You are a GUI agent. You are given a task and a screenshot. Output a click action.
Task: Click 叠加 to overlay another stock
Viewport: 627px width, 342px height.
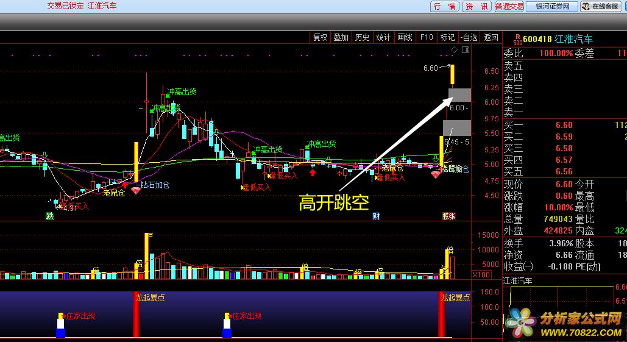click(341, 37)
